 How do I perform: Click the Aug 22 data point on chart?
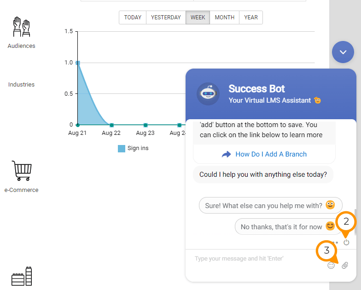(x=111, y=125)
